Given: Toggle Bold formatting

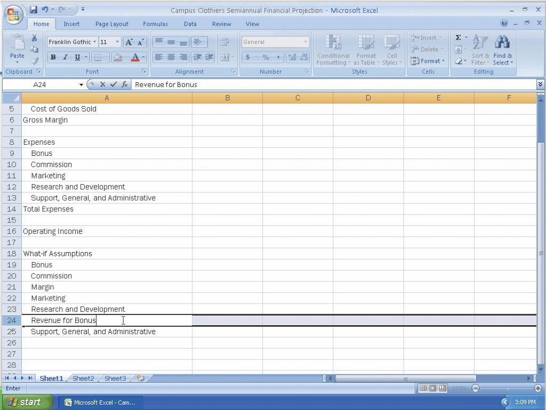Looking at the screenshot, I should 53,57.
